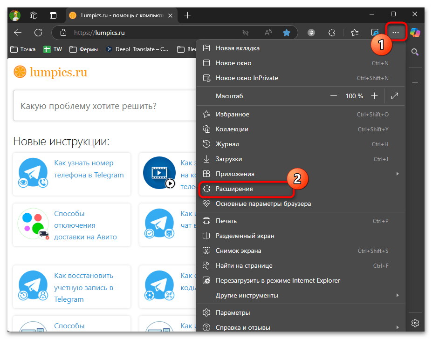Open article Как узнать номер телефона в Telegram

pyautogui.click(x=89, y=169)
